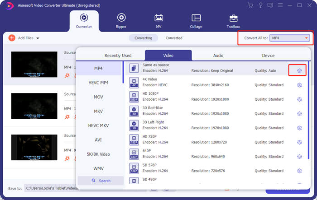Choose HEVC MKV format

click(98, 126)
